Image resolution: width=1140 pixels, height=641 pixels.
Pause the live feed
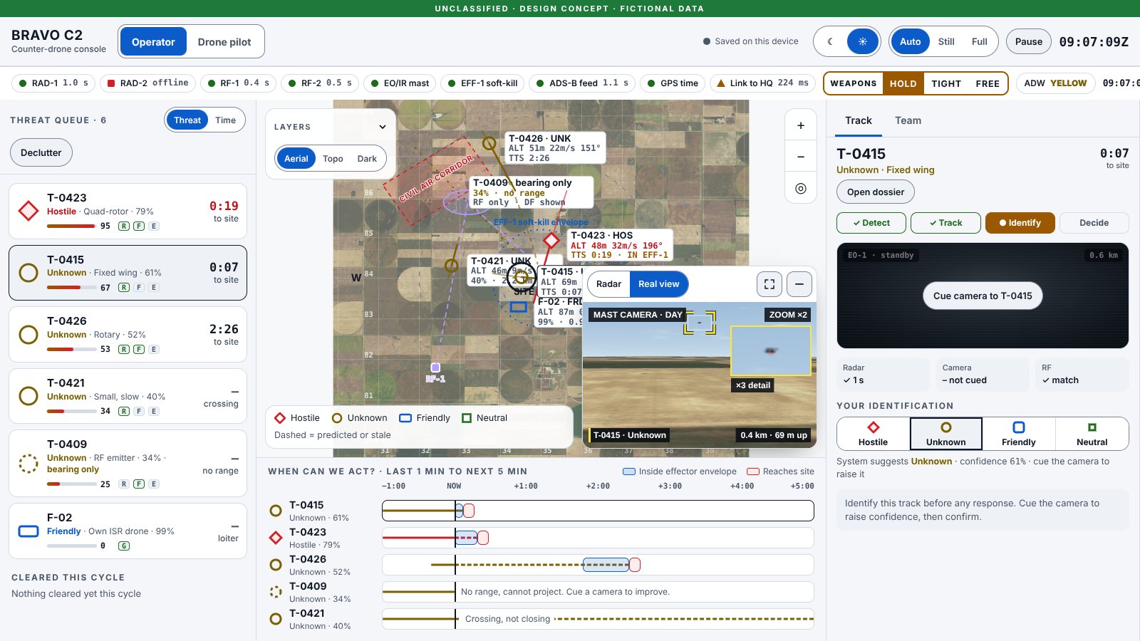coord(1029,42)
